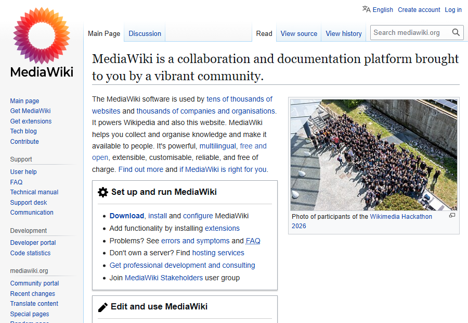468x323 pixels.
Task: Open Get MediaWiki sidebar link
Action: click(31, 111)
